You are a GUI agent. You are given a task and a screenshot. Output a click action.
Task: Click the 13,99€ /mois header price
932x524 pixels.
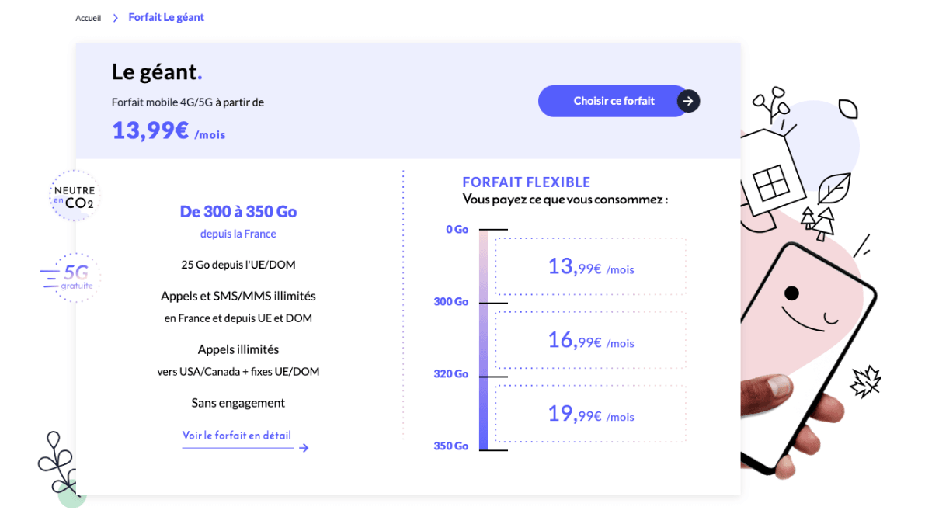click(169, 130)
